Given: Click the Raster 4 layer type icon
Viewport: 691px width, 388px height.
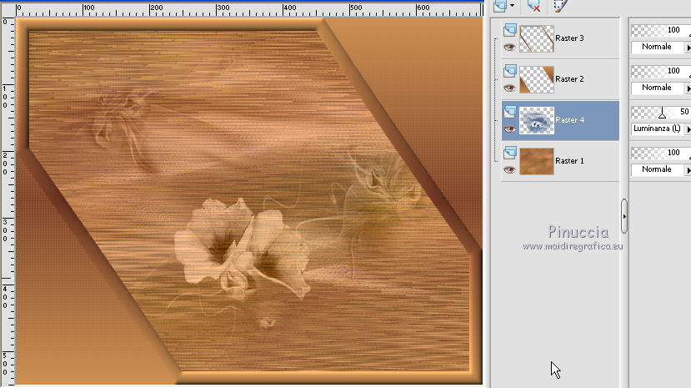Looking at the screenshot, I should pos(509,112).
